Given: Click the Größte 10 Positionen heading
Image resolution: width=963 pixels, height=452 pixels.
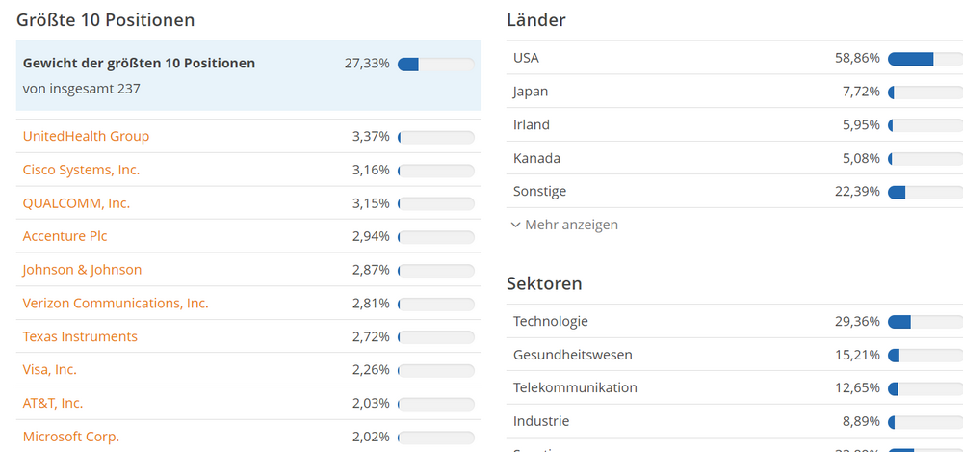Looking at the screenshot, I should [106, 19].
